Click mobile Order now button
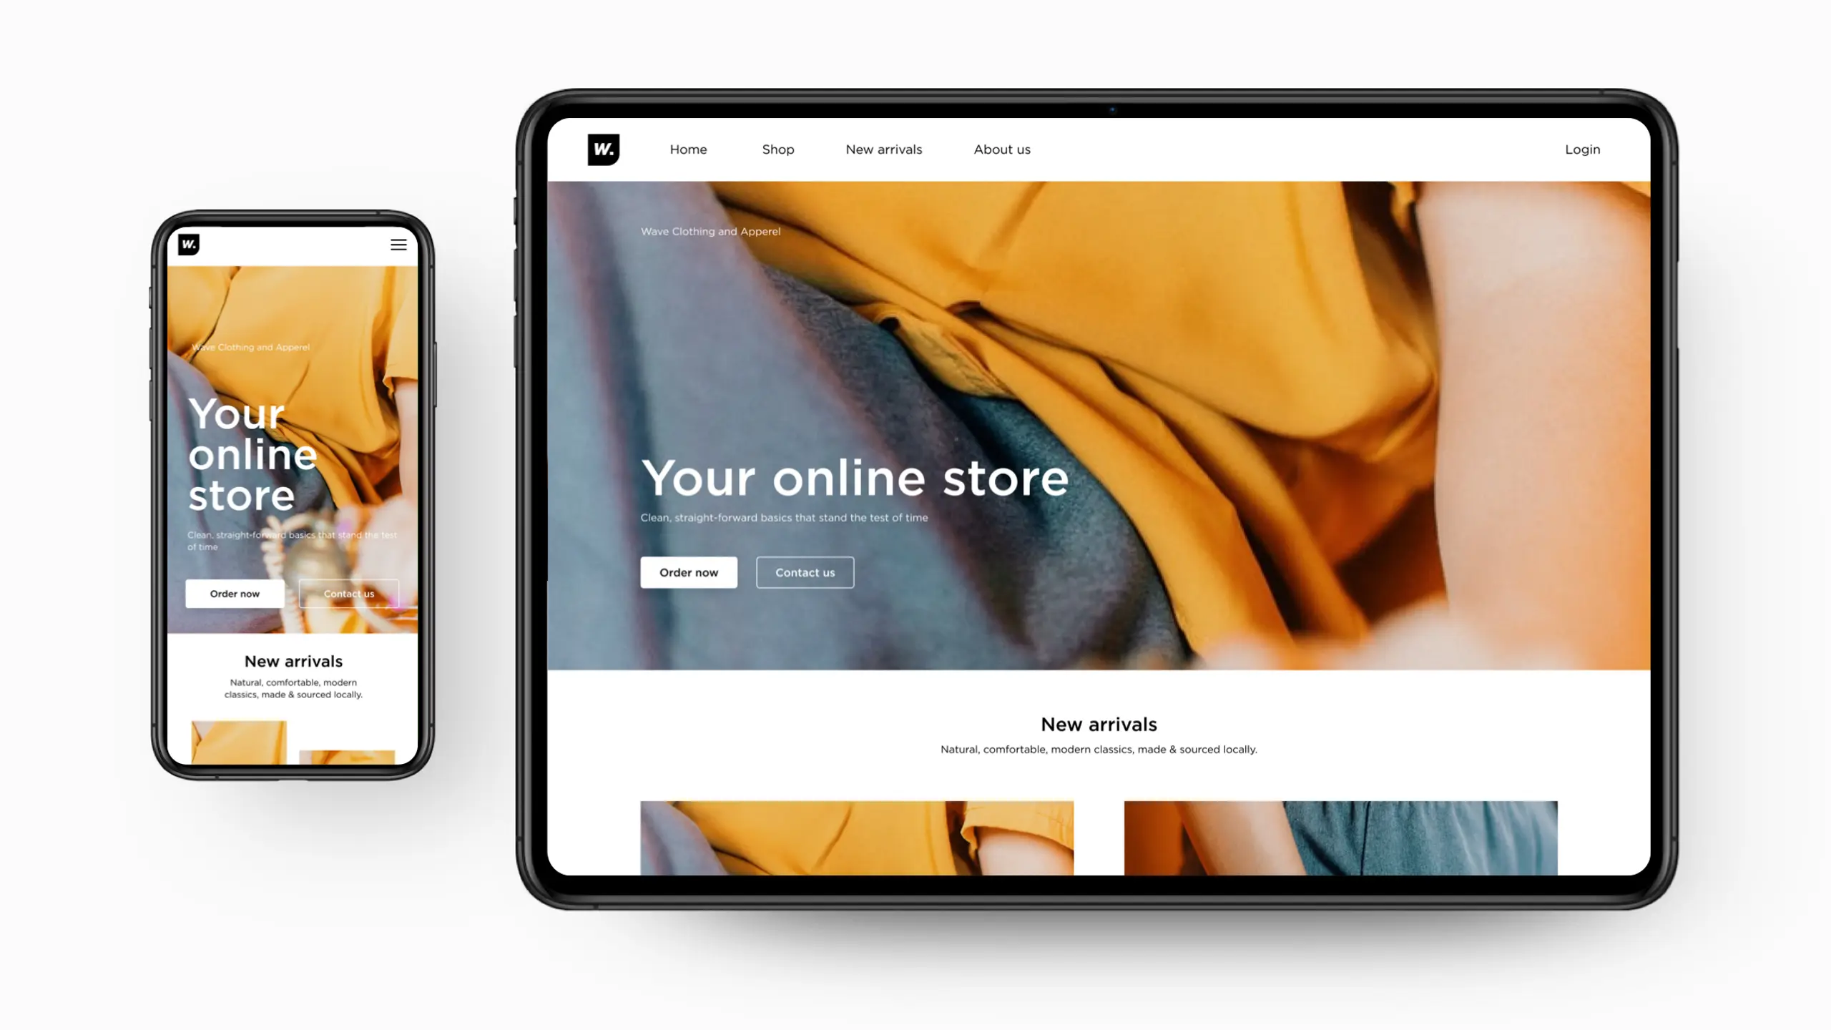 (235, 592)
